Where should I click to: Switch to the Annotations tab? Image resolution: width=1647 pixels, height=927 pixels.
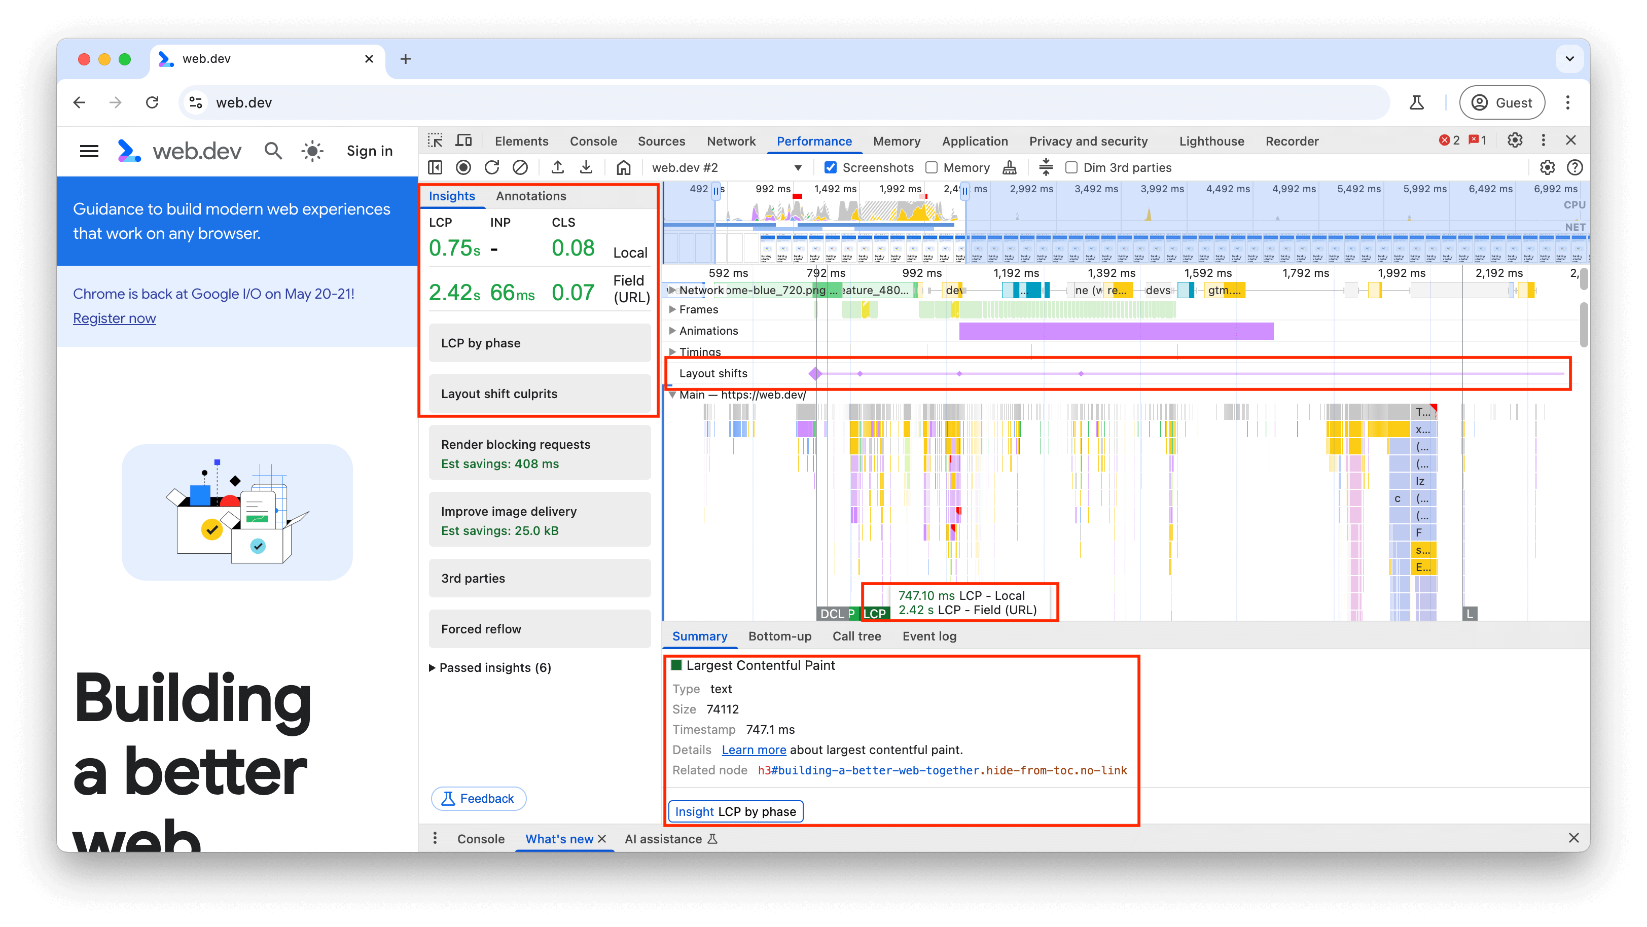(530, 196)
